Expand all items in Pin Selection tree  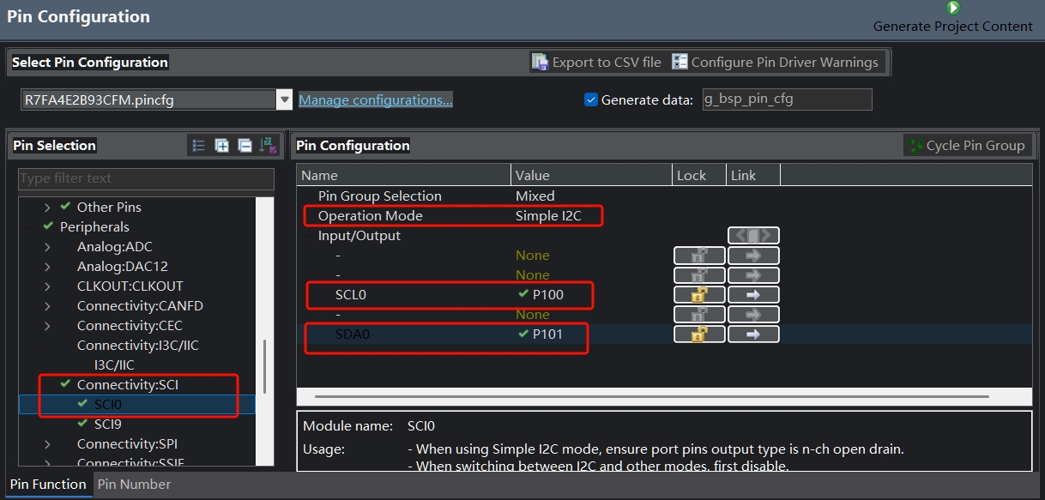click(x=221, y=146)
